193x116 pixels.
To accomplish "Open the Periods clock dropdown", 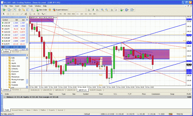I will point(127,10).
